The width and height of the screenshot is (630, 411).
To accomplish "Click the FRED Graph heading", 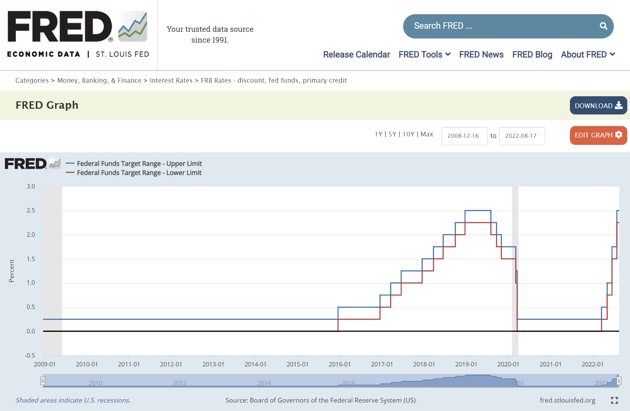I will point(47,105).
